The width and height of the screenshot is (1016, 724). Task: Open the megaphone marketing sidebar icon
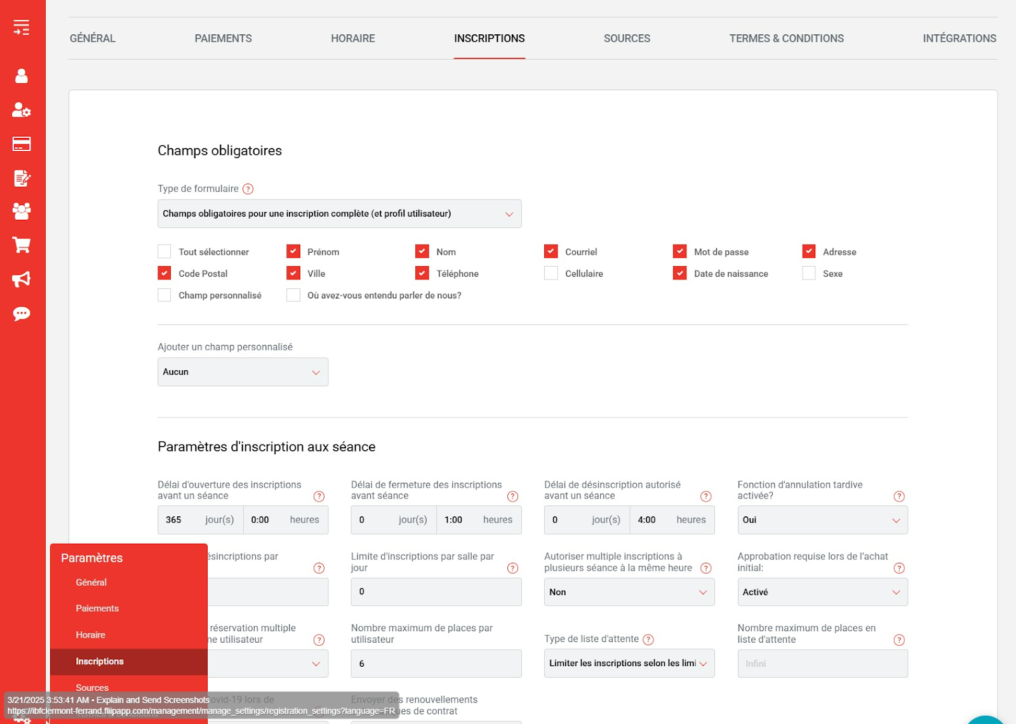(x=22, y=279)
